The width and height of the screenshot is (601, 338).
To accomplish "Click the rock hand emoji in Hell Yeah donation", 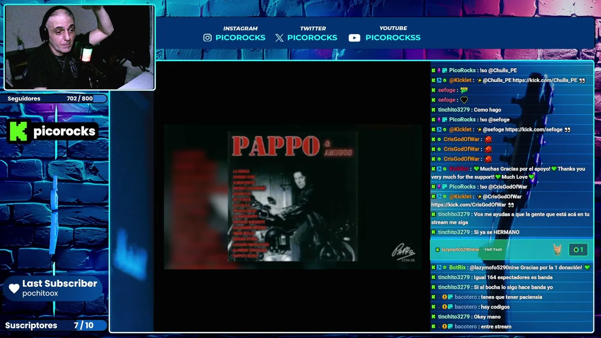I will 557,249.
